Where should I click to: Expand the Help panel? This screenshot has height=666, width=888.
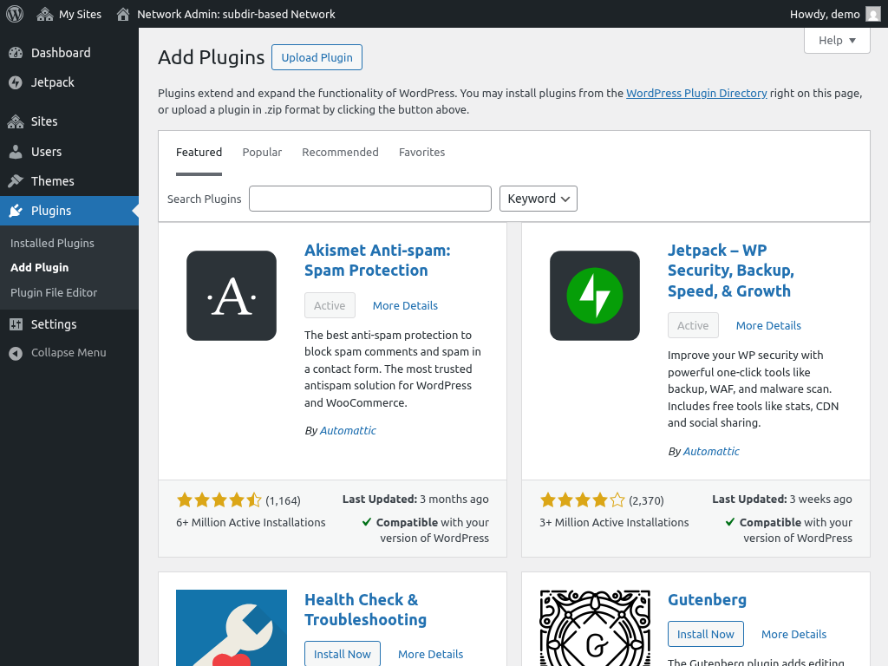point(837,40)
